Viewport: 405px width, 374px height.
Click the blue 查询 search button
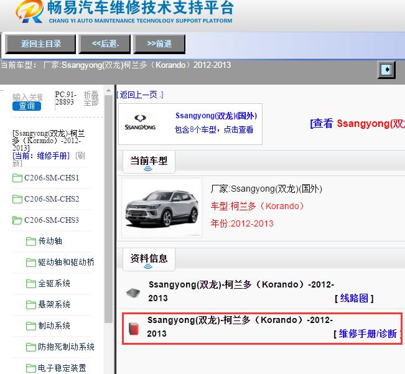27,106
